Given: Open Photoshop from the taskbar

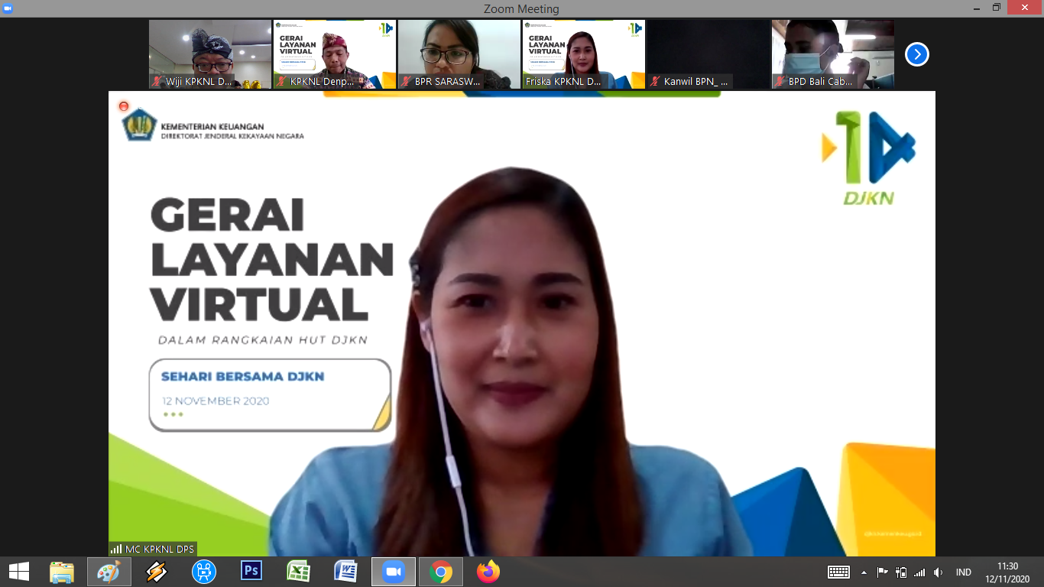Looking at the screenshot, I should tap(251, 572).
